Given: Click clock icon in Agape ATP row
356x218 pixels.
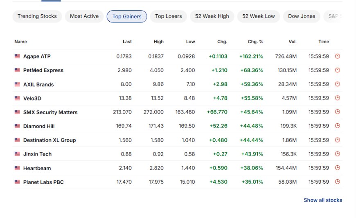Looking at the screenshot, I should pos(338,56).
